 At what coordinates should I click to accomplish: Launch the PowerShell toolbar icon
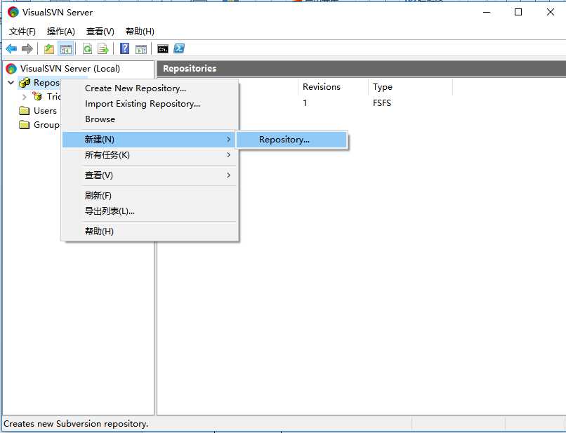179,48
